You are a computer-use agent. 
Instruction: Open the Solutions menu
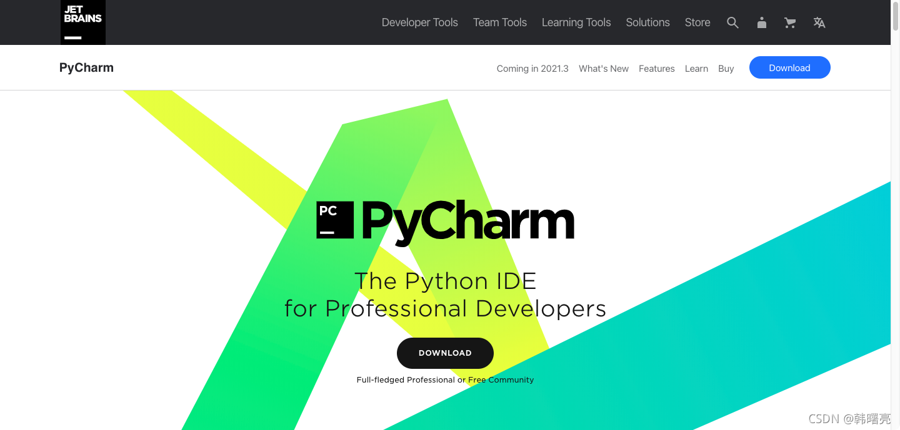pos(647,22)
